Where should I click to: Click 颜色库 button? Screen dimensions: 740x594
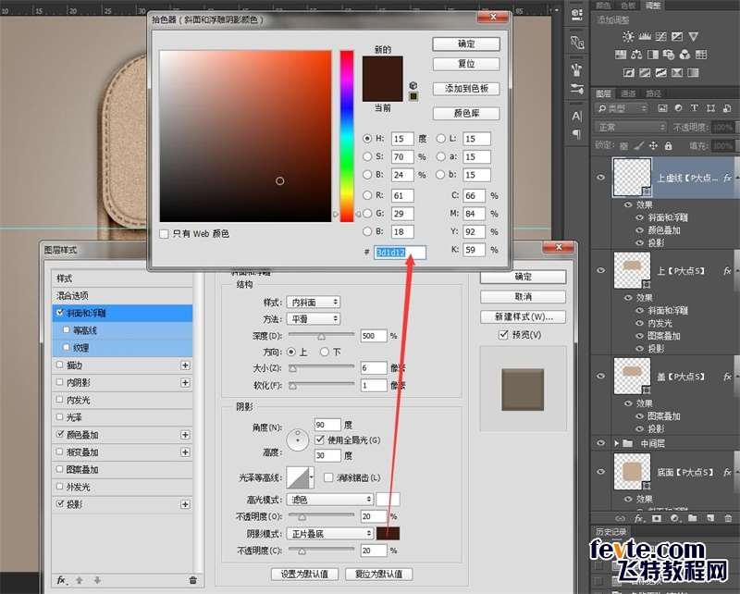[x=466, y=113]
